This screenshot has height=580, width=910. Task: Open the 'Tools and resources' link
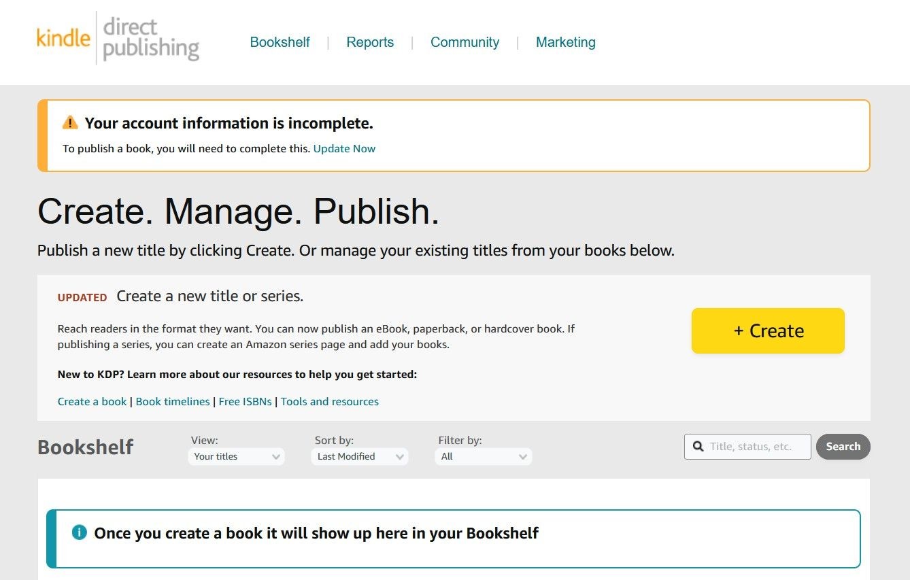point(330,401)
